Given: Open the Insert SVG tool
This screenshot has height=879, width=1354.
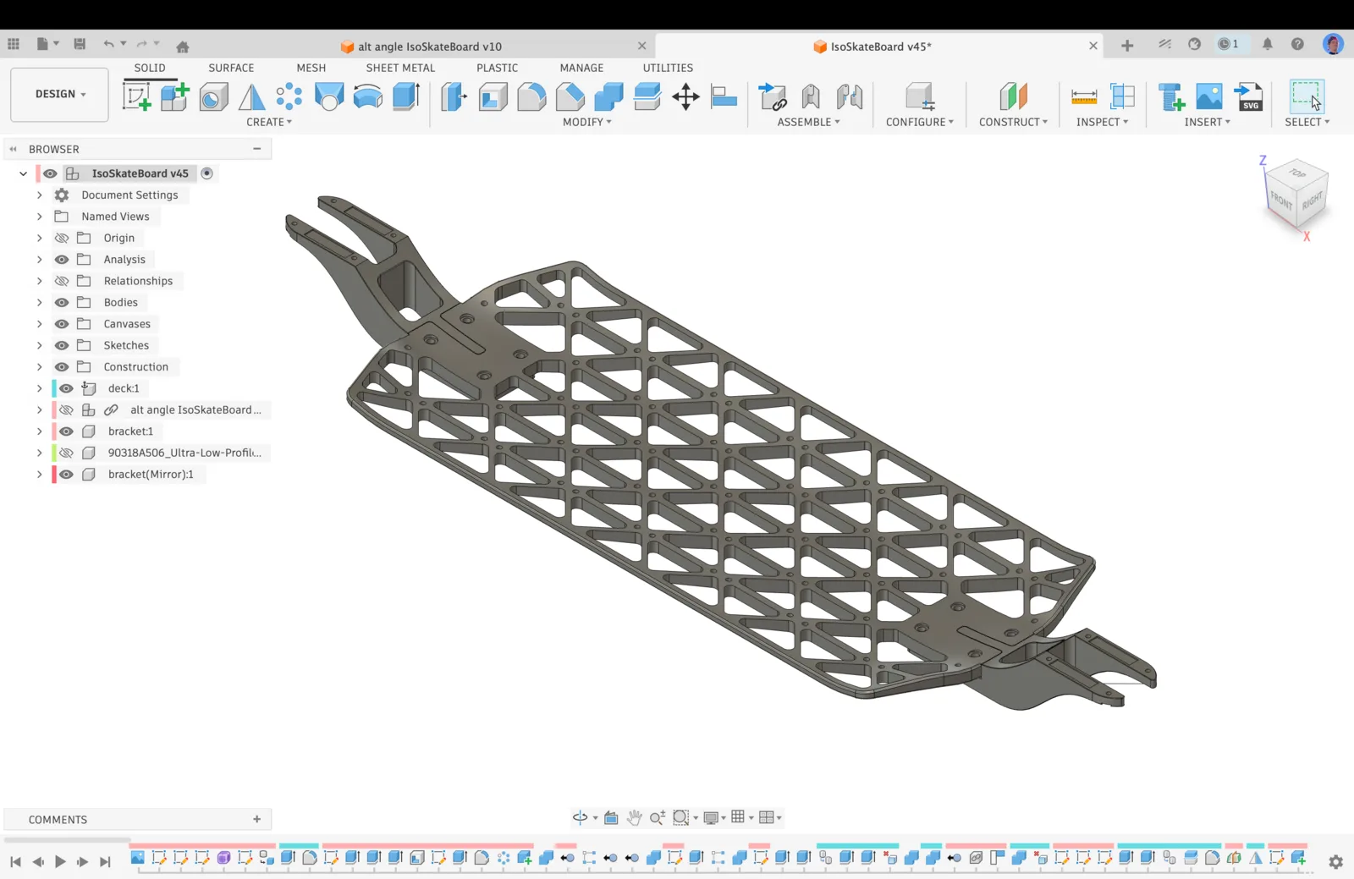Looking at the screenshot, I should coord(1249,96).
